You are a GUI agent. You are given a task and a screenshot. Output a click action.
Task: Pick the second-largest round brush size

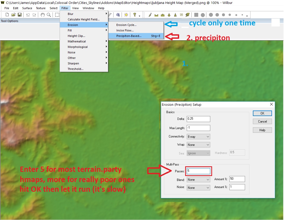click(x=217, y=15)
